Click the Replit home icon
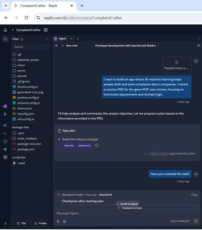Viewport: 202px width, 230px height. pos(5,30)
